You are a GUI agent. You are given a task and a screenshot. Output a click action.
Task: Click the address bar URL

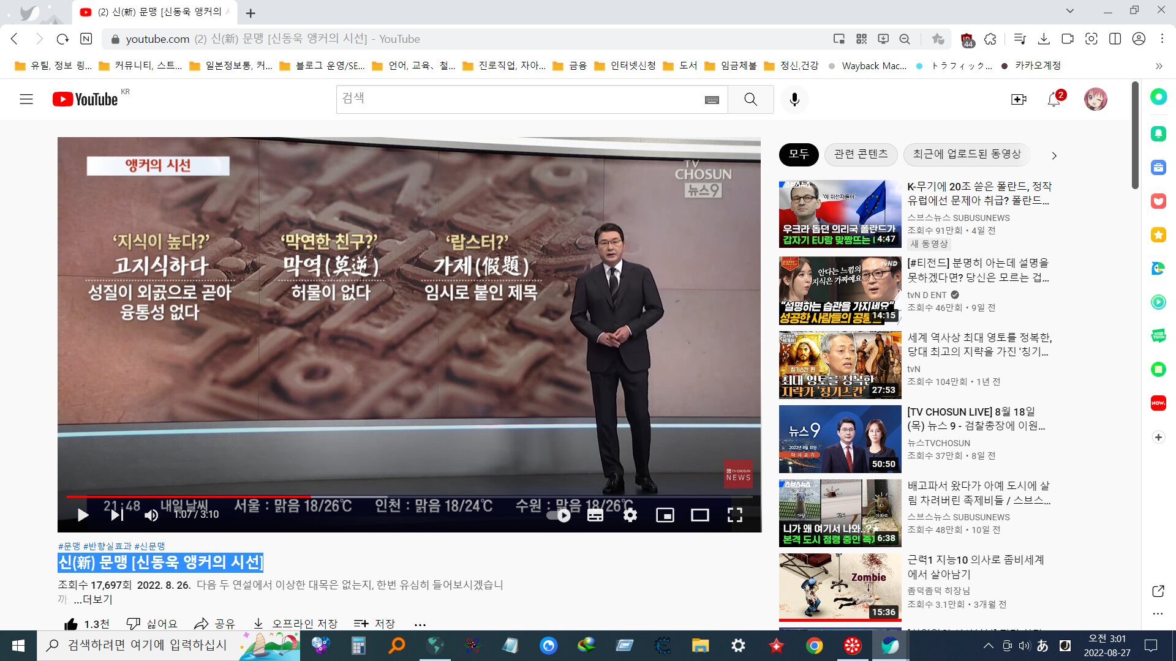(157, 39)
